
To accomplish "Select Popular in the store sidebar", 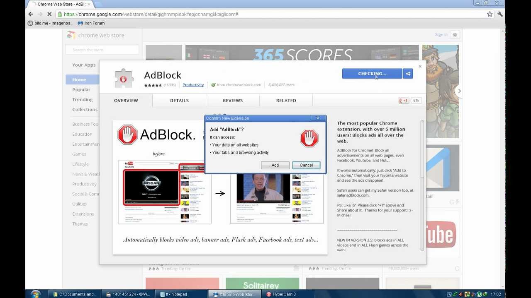I will pyautogui.click(x=81, y=89).
